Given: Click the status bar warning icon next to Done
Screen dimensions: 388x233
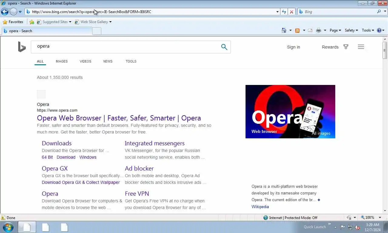Looking at the screenshot, I should click(3, 218).
